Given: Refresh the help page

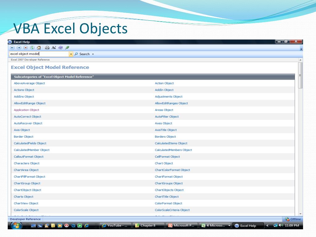Looking at the screenshot, I should 32,48.
